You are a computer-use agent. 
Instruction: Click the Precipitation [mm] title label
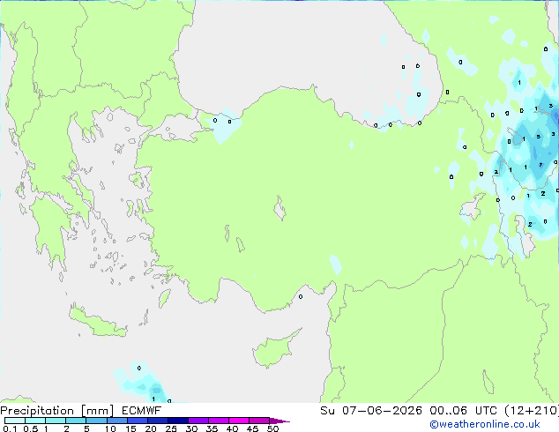56,411
